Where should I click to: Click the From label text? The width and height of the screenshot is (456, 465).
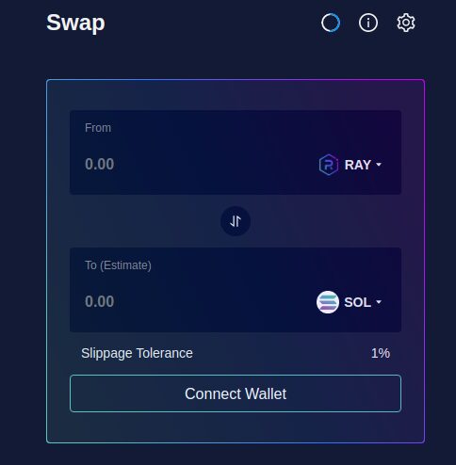[x=98, y=128]
